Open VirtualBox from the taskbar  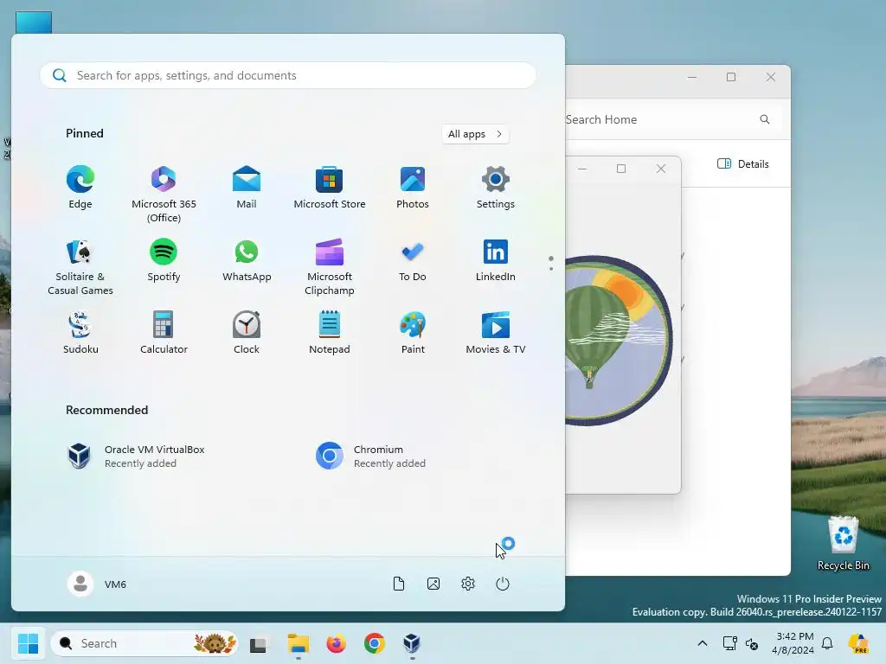(x=412, y=643)
